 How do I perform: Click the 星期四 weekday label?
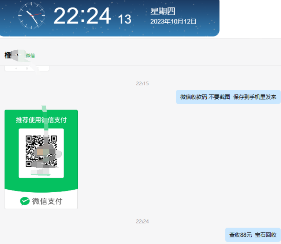click(x=162, y=11)
